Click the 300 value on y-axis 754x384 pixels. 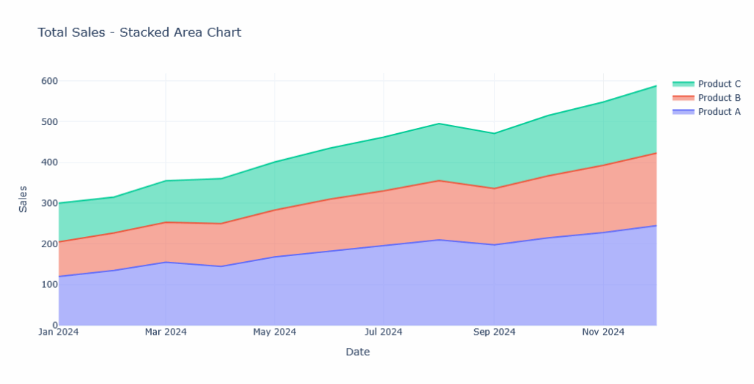pyautogui.click(x=49, y=203)
